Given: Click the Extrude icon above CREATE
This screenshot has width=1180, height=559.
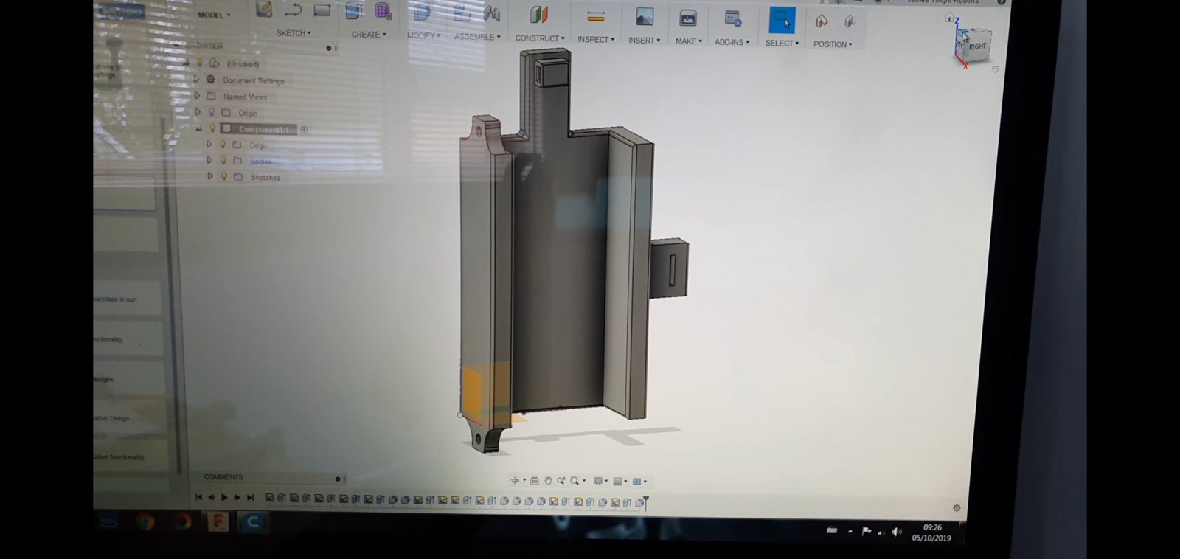Looking at the screenshot, I should coord(354,10).
